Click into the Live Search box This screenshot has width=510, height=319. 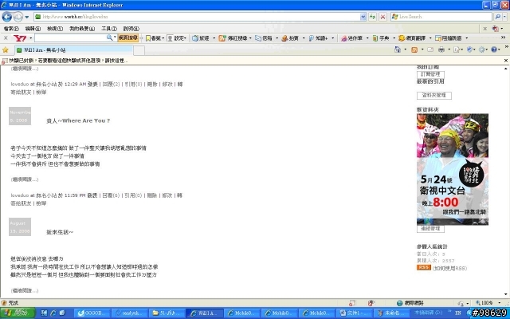pyautogui.click(x=441, y=17)
